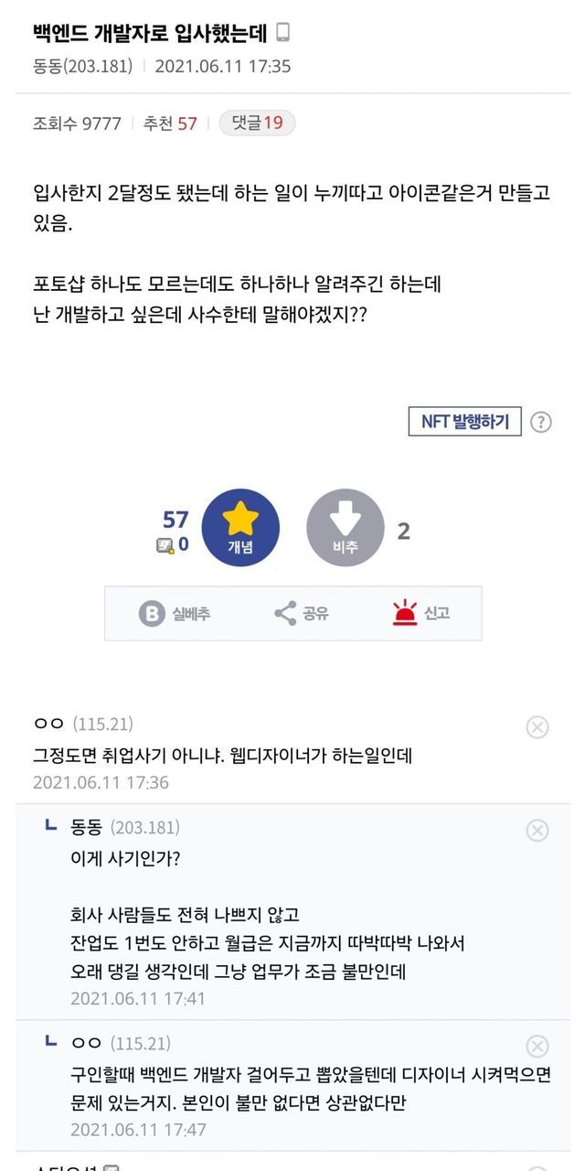This screenshot has height=1171, width=585.
Task: Click author name 동동(203.181) under title
Action: pos(83,66)
